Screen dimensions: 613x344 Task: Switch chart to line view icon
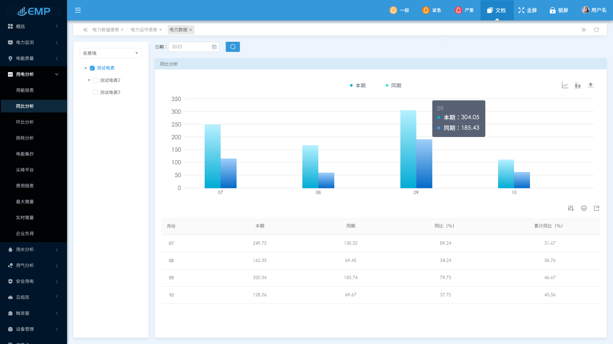565,85
